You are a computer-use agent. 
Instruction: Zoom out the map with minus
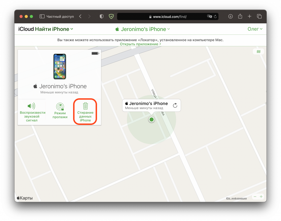[255, 197]
